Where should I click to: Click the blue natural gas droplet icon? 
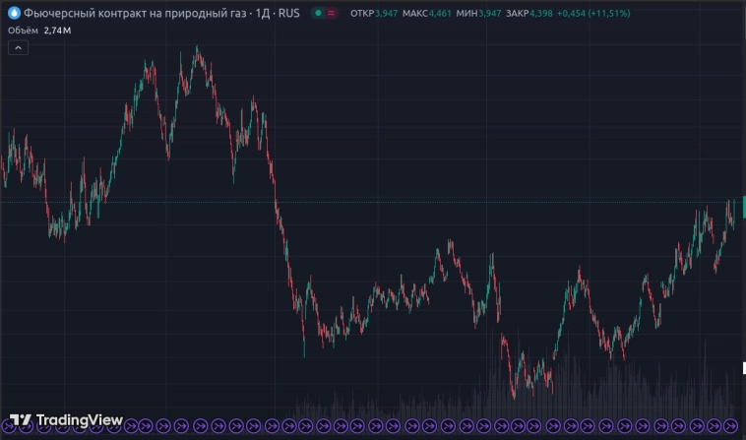tap(14, 14)
